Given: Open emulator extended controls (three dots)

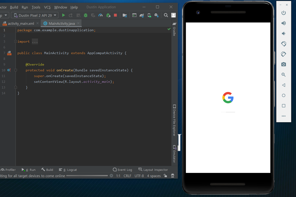Looking at the screenshot, I should (x=283, y=116).
